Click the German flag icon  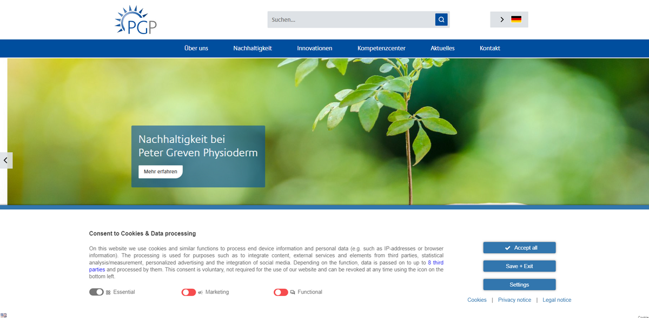click(x=516, y=19)
